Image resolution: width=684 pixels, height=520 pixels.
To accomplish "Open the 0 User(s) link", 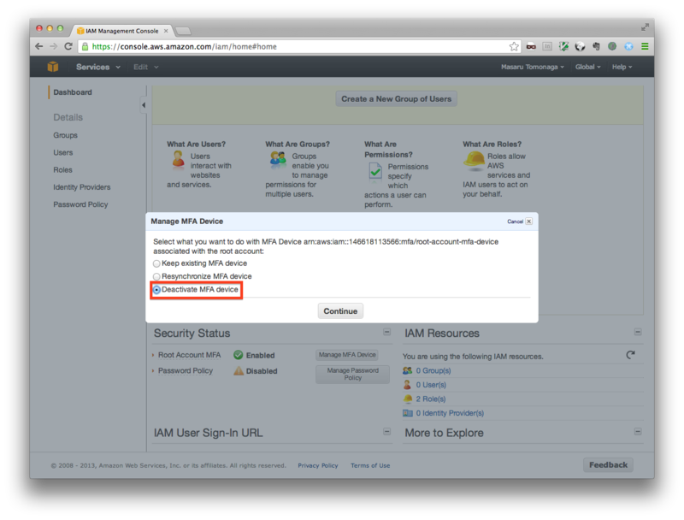I will [431, 385].
